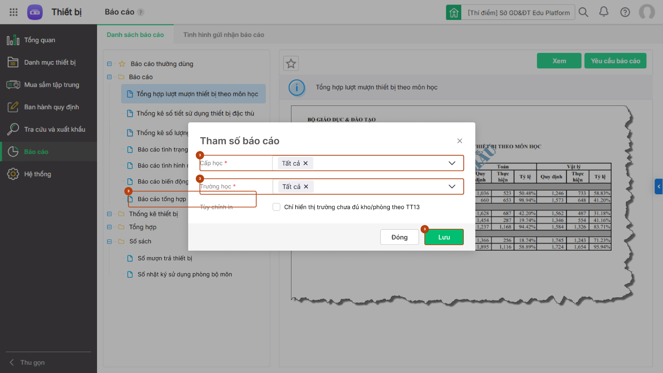Collapse the Sổ sách tree node

pos(109,241)
